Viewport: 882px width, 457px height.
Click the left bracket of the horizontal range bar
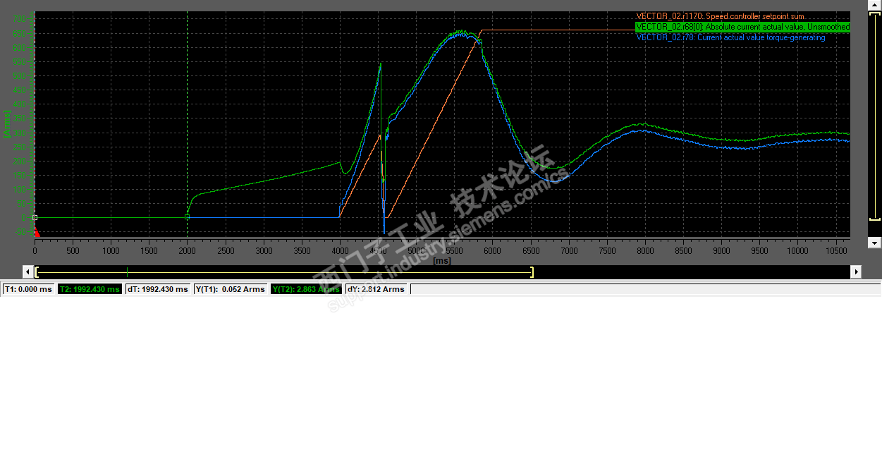click(x=36, y=272)
